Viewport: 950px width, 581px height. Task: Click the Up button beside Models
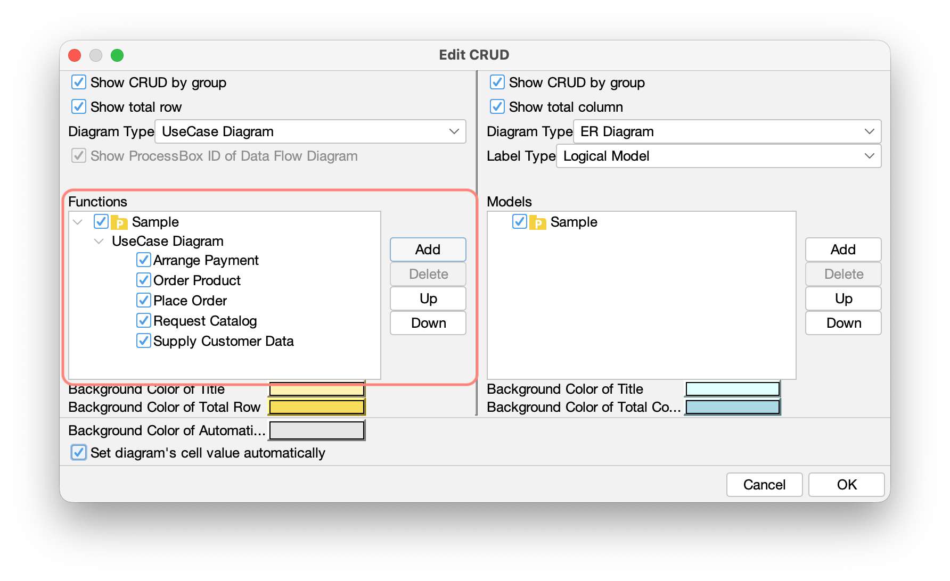click(x=843, y=298)
